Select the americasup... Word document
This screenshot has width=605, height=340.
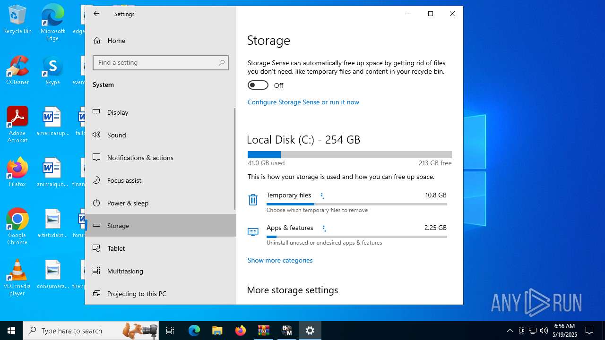(52, 121)
